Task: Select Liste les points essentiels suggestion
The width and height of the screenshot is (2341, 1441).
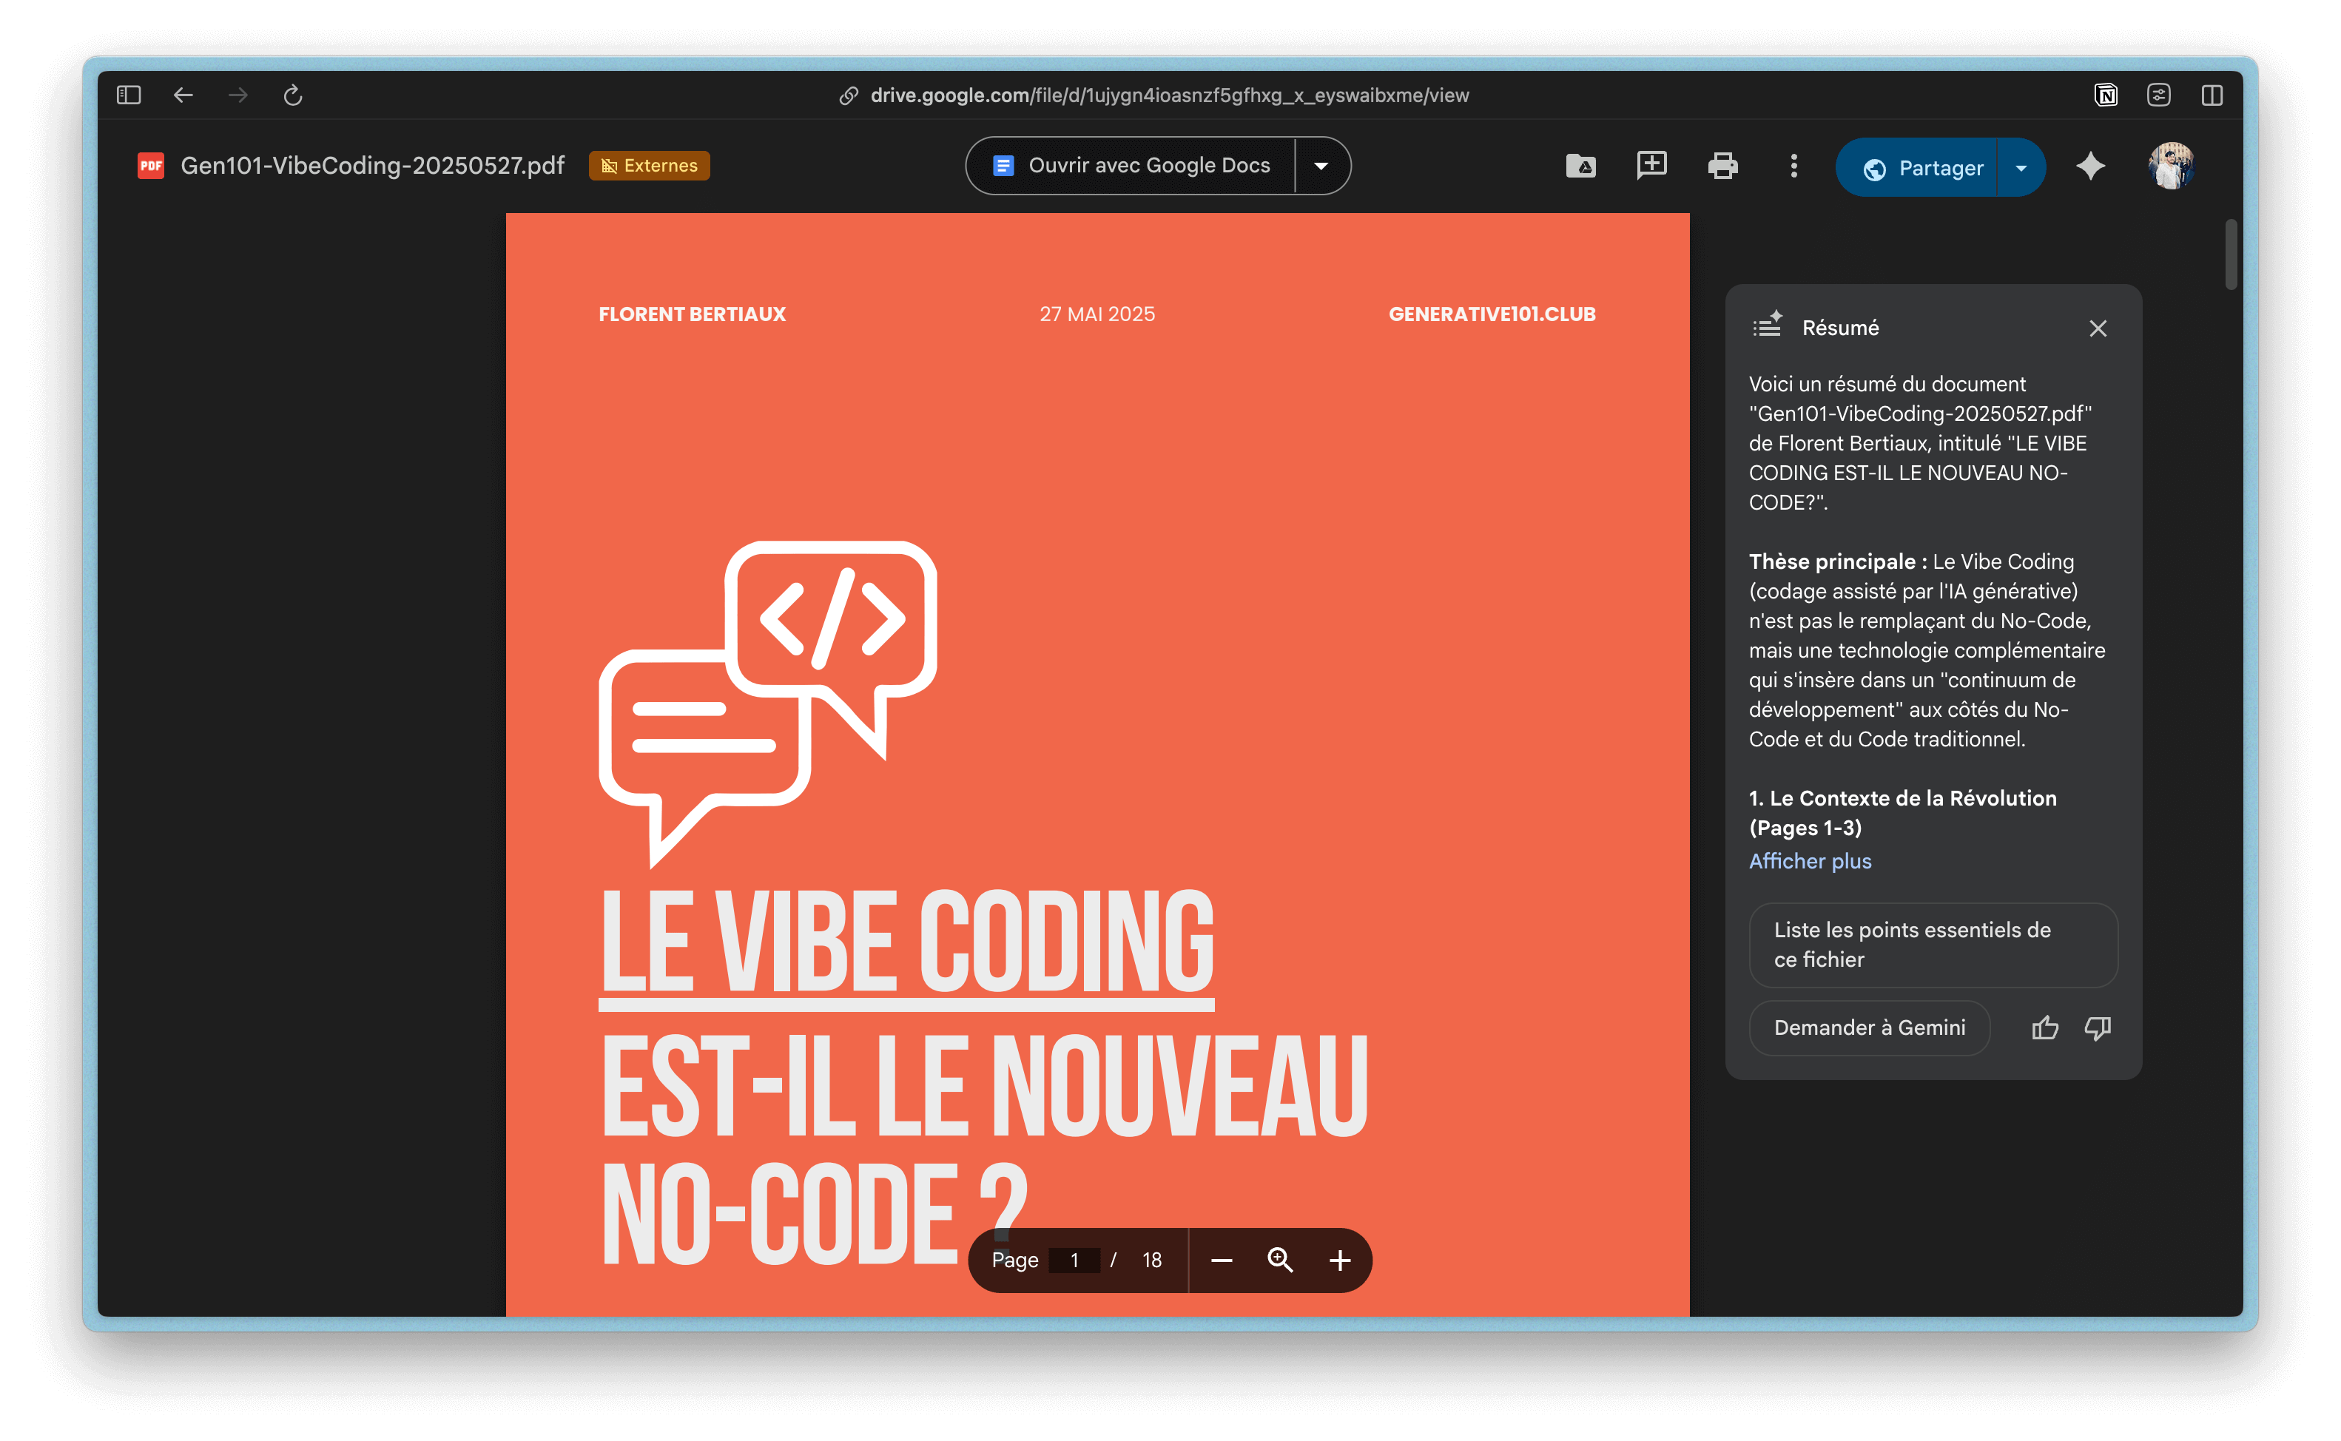Action: click(x=1932, y=945)
